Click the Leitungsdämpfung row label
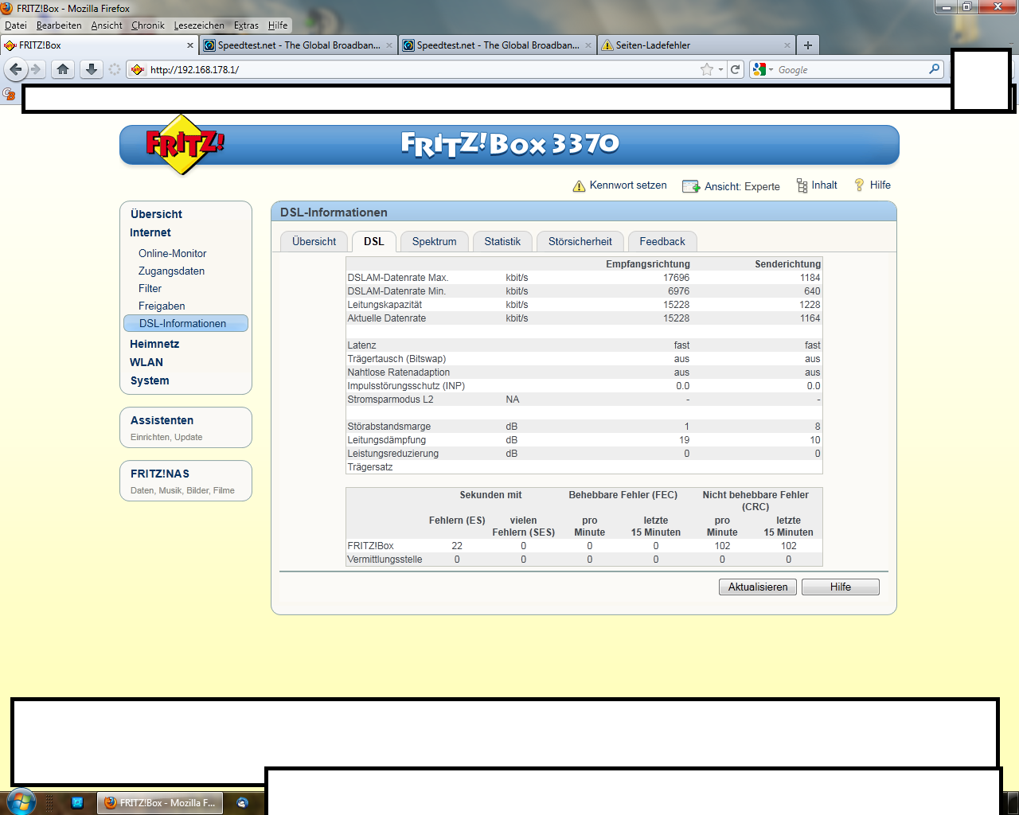The width and height of the screenshot is (1019, 815). tap(387, 440)
